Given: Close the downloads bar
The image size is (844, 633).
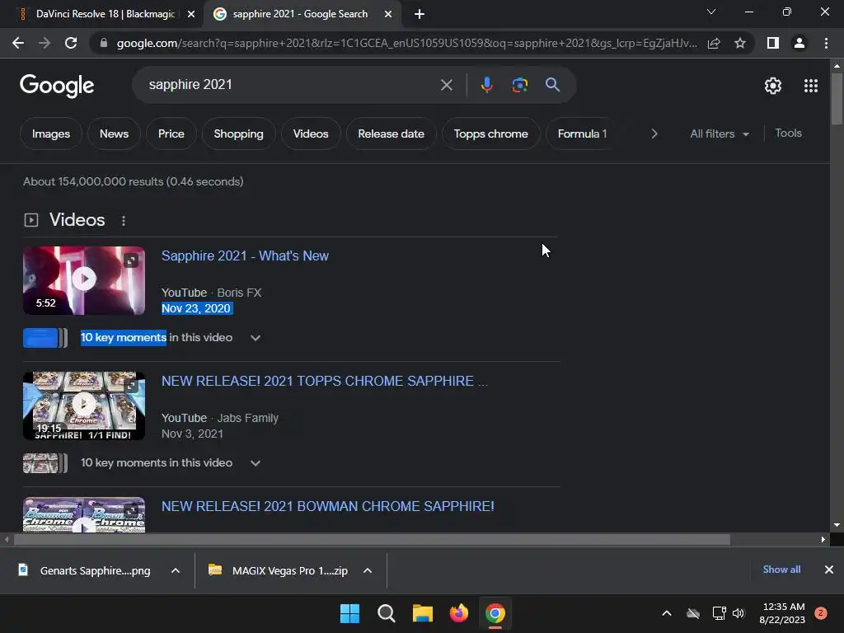Looking at the screenshot, I should pos(829,570).
